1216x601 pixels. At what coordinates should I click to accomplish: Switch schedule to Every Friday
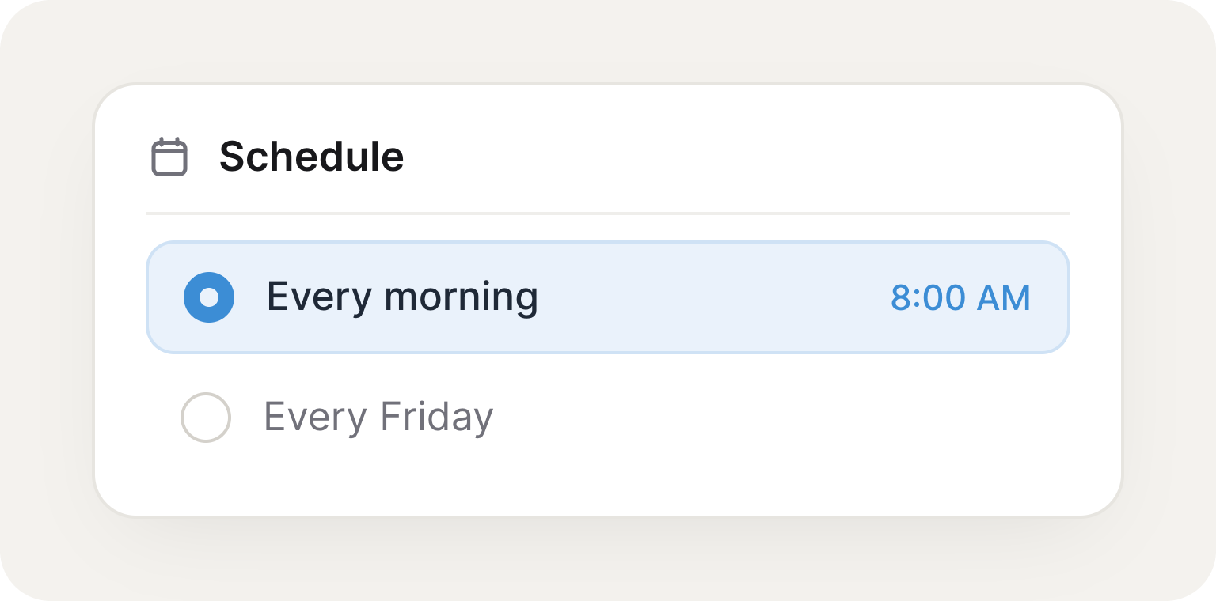(x=206, y=417)
